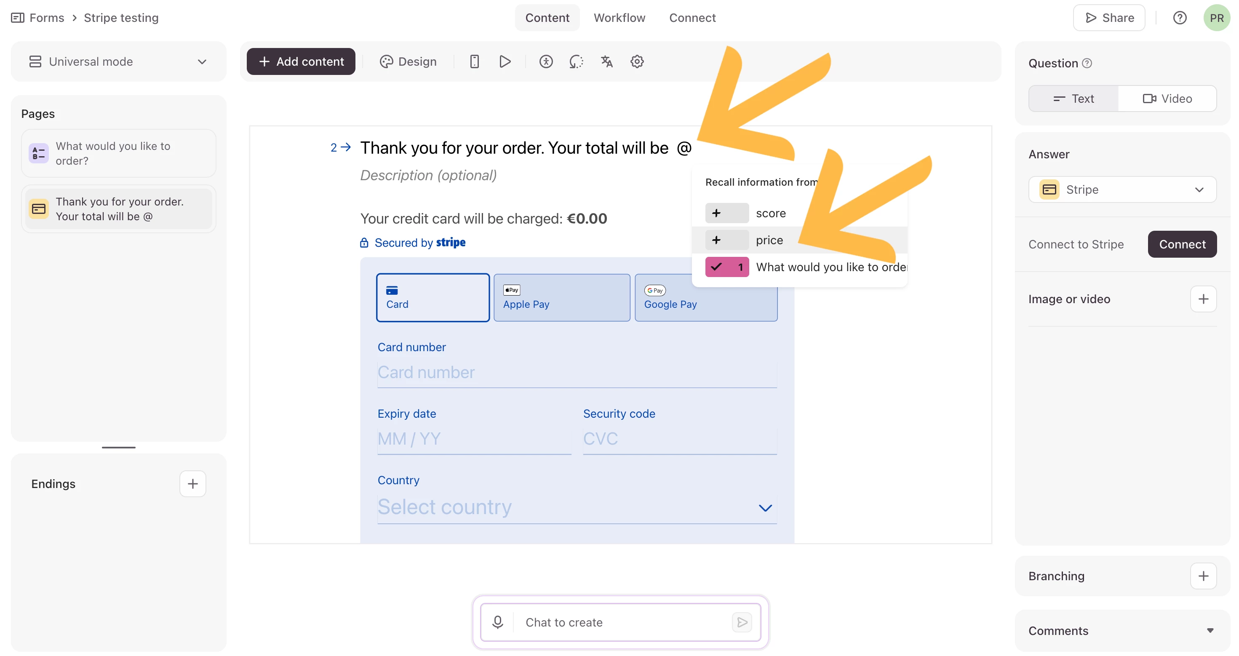Click the Connect to Stripe button
Screen dimensions: 1239x656
coord(1182,244)
